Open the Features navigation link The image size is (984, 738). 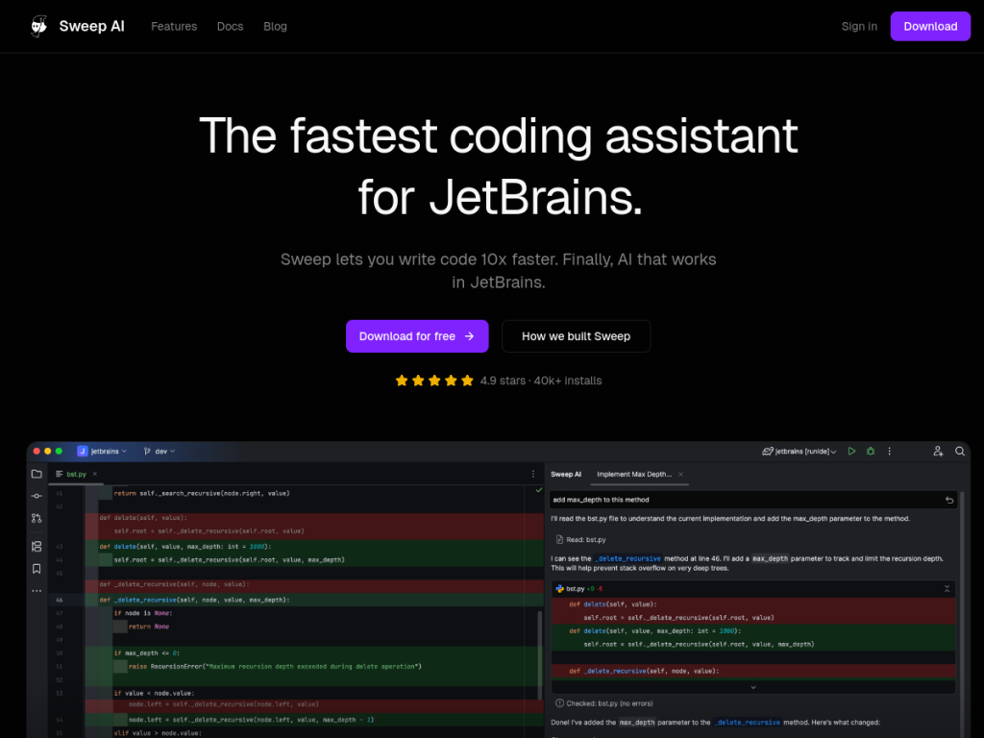point(174,26)
